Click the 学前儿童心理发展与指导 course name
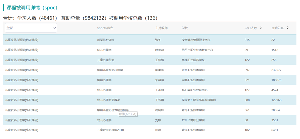 (113, 110)
